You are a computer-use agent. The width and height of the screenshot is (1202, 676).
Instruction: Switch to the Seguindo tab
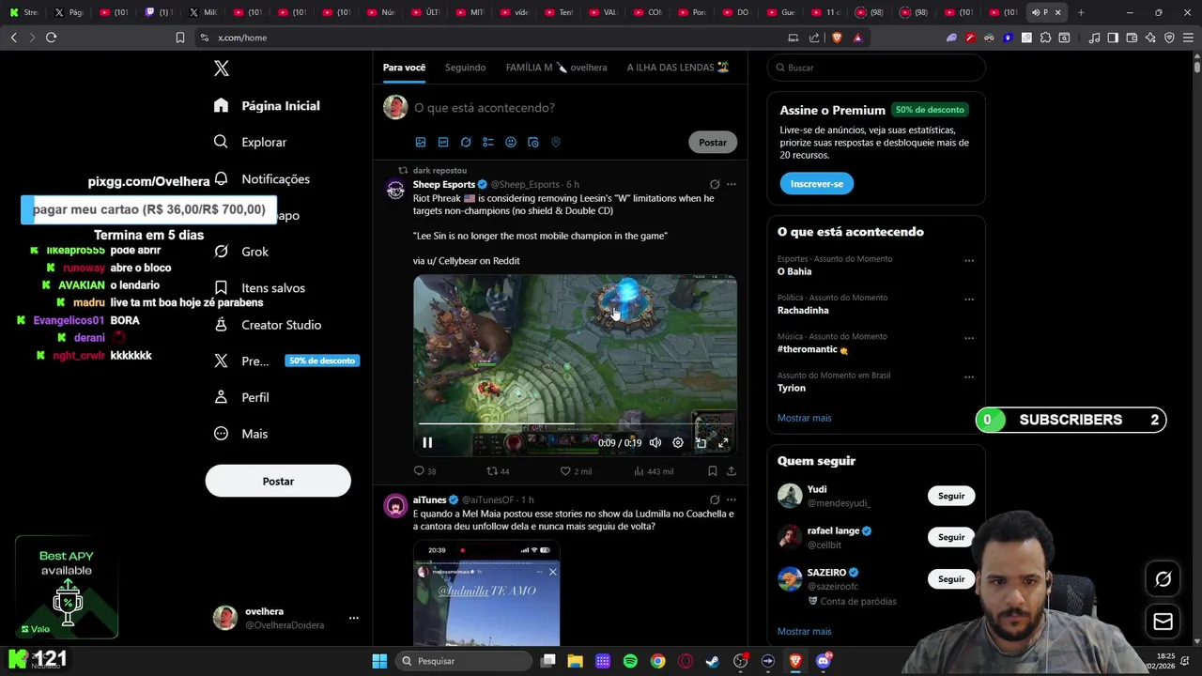466,68
